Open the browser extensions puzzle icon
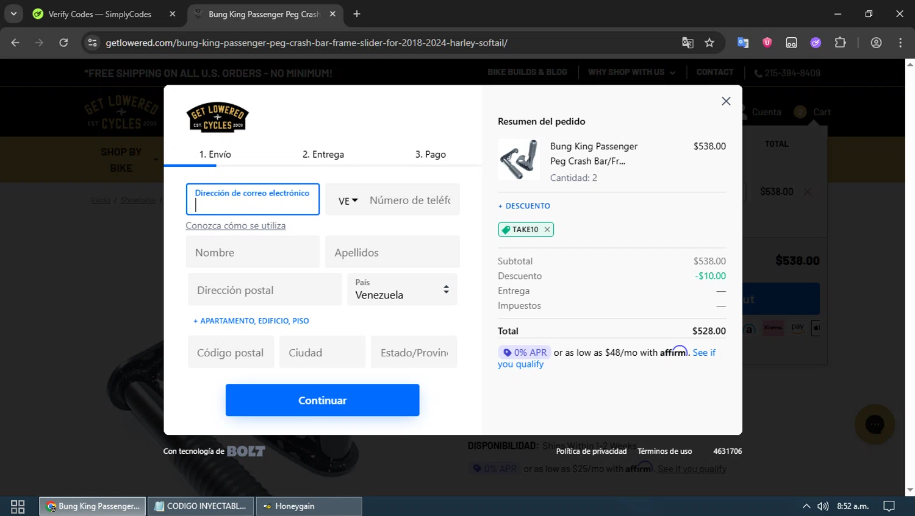Image resolution: width=915 pixels, height=516 pixels. click(x=840, y=43)
